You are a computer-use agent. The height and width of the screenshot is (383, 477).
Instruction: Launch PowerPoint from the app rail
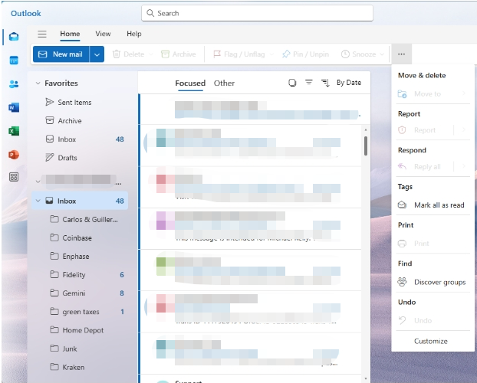tap(14, 155)
